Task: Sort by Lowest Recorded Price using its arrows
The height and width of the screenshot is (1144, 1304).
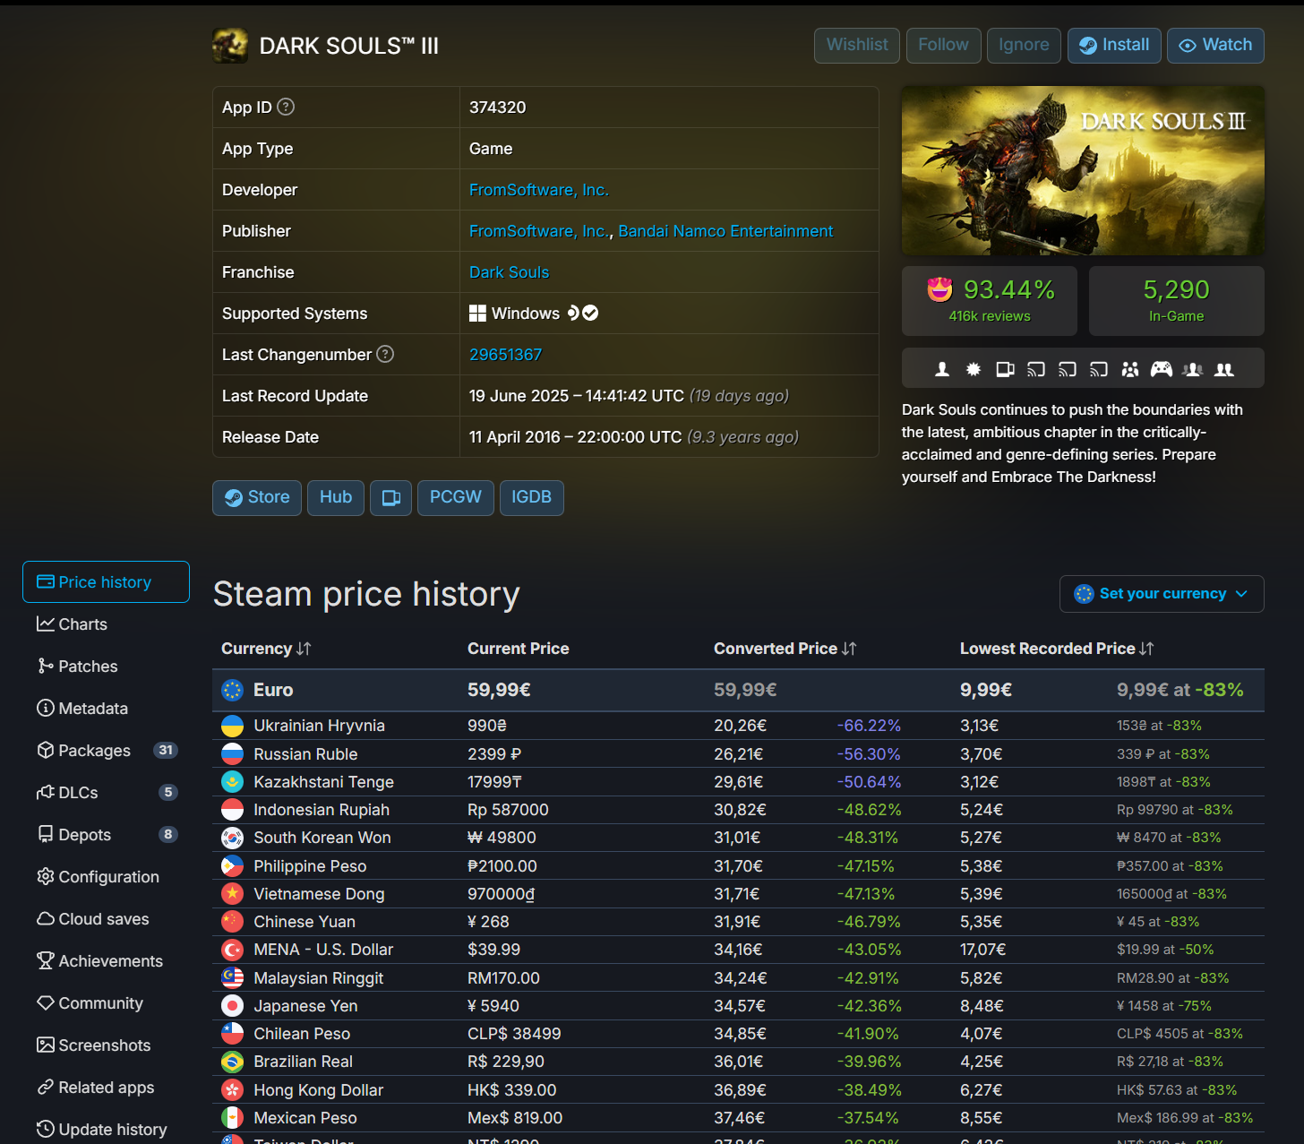Action: click(1146, 649)
